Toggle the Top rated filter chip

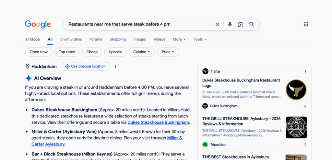(x=67, y=52)
